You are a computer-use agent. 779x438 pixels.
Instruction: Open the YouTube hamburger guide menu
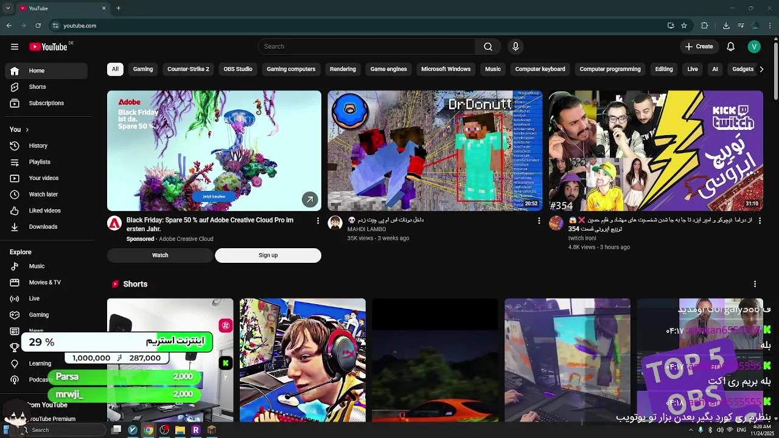coord(15,47)
